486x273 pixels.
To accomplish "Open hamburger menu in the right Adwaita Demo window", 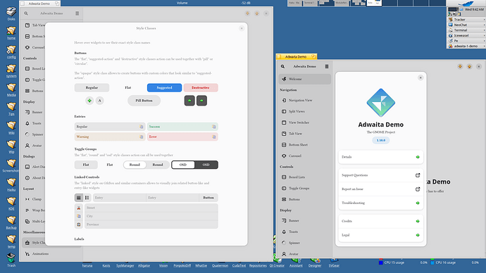I will [x=327, y=66].
